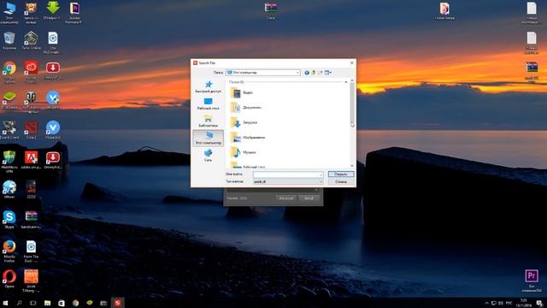Screen dimensions: 547x308
Task: Open Google Chrome desktop shortcut
Action: [x=9, y=72]
